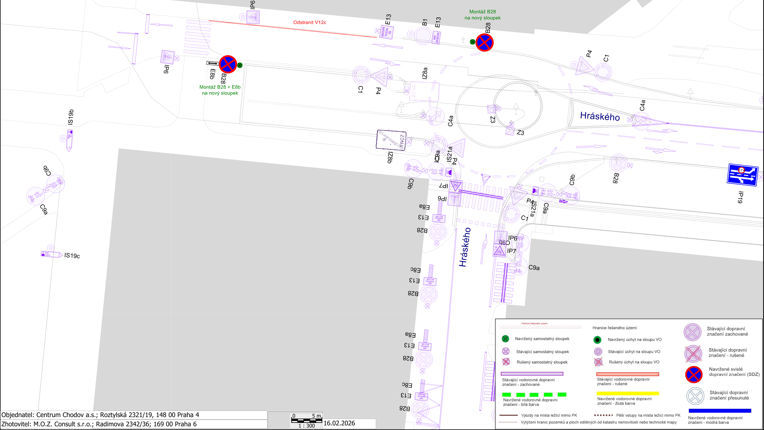The width and height of the screenshot is (764, 430).
Task: Select the red V12c line marked for removal
Action: [x=293, y=29]
